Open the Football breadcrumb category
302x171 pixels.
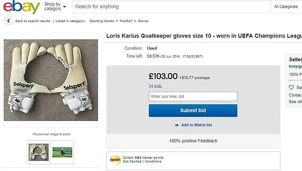(126, 21)
